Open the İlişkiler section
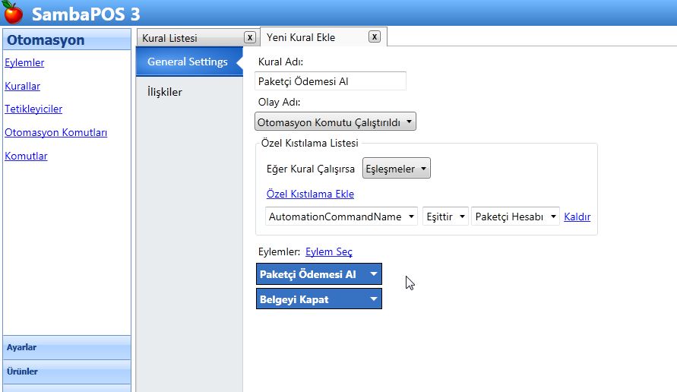The image size is (677, 392). coord(164,92)
